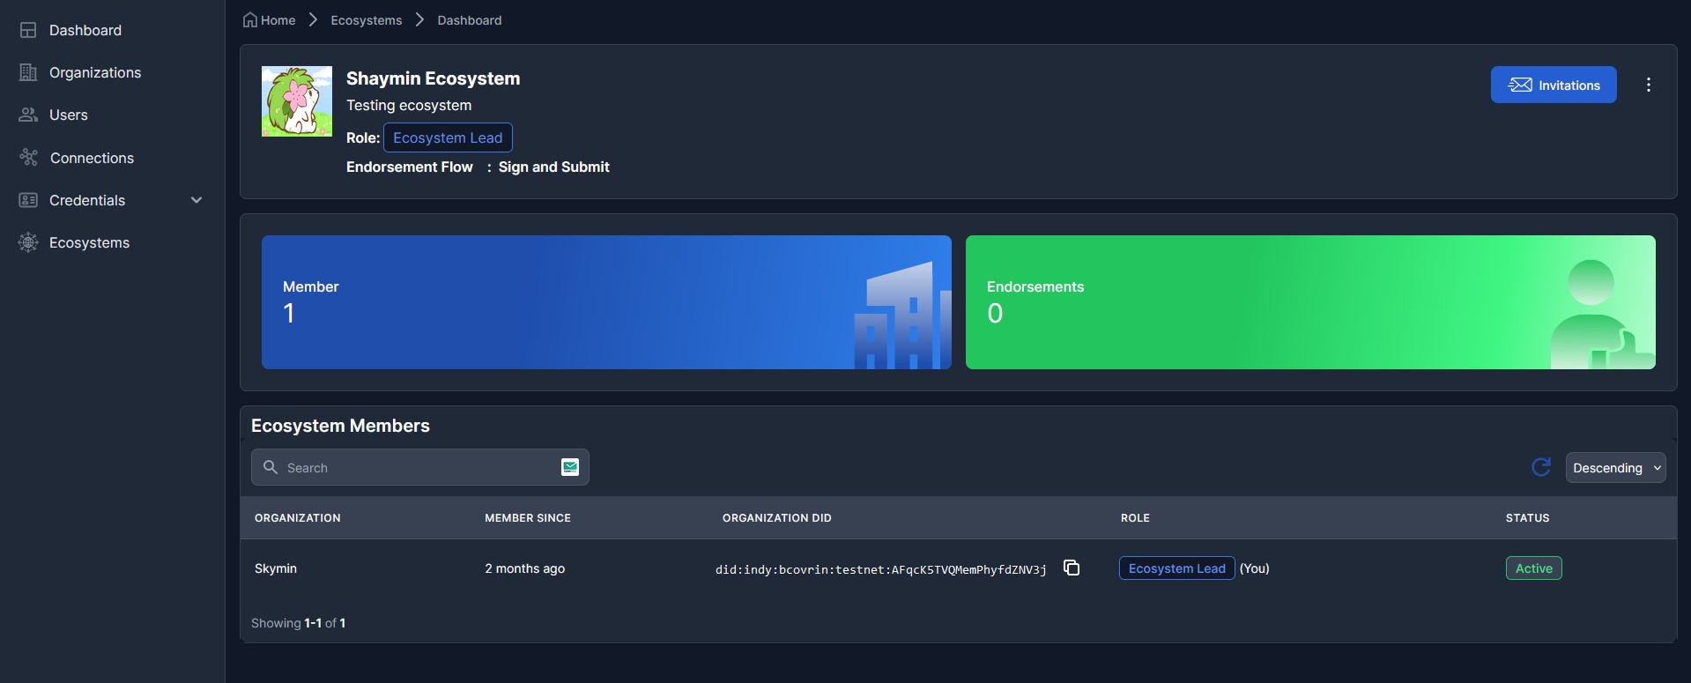Navigate to Connections in sidebar
The image size is (1691, 683).
coord(92,158)
